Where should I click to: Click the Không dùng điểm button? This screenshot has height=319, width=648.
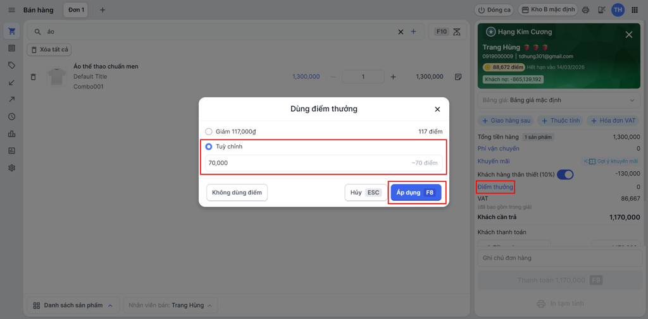(x=237, y=193)
